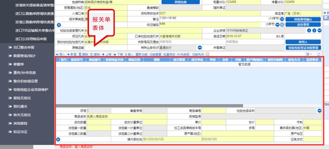Click the horizontal scrollbar under the table
The width and height of the screenshot is (329, 149).
149,106
